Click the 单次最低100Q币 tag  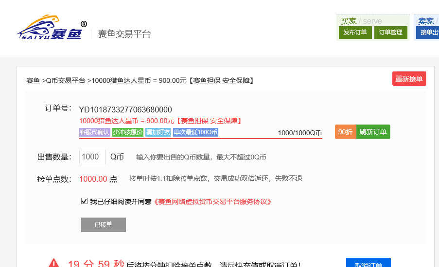195,132
